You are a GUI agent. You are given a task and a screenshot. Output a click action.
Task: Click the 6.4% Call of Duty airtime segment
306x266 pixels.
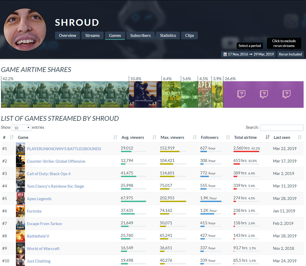(171, 95)
